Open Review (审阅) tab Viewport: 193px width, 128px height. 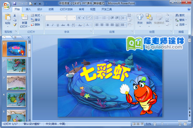tap(81, 9)
